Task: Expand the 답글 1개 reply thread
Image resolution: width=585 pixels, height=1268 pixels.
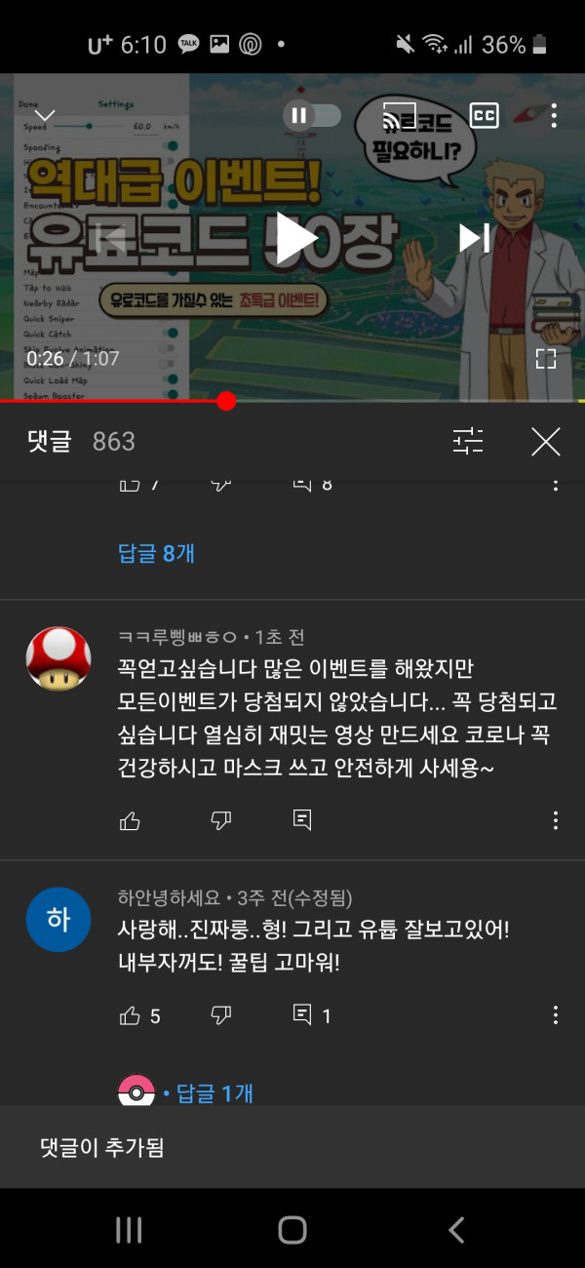Action: [x=214, y=1094]
